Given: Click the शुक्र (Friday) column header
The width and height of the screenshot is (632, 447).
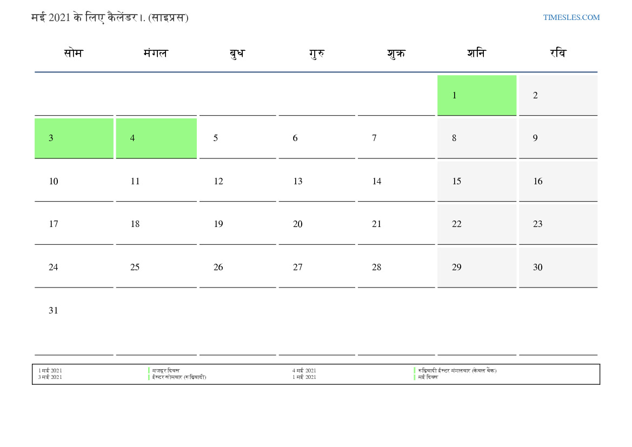Looking at the screenshot, I should 396,54.
